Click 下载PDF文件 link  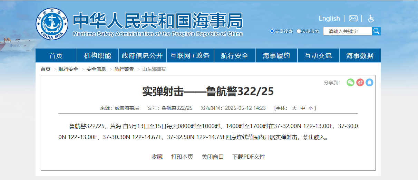pos(249,157)
